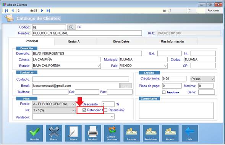Screen dimensions: 225x145
Task: Click the Cel field
Action: (87, 92)
